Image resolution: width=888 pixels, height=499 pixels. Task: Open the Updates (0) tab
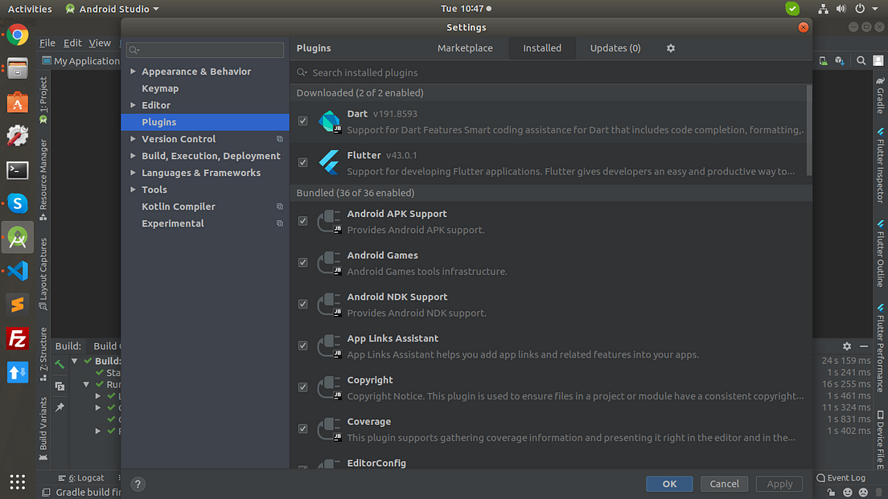point(615,48)
